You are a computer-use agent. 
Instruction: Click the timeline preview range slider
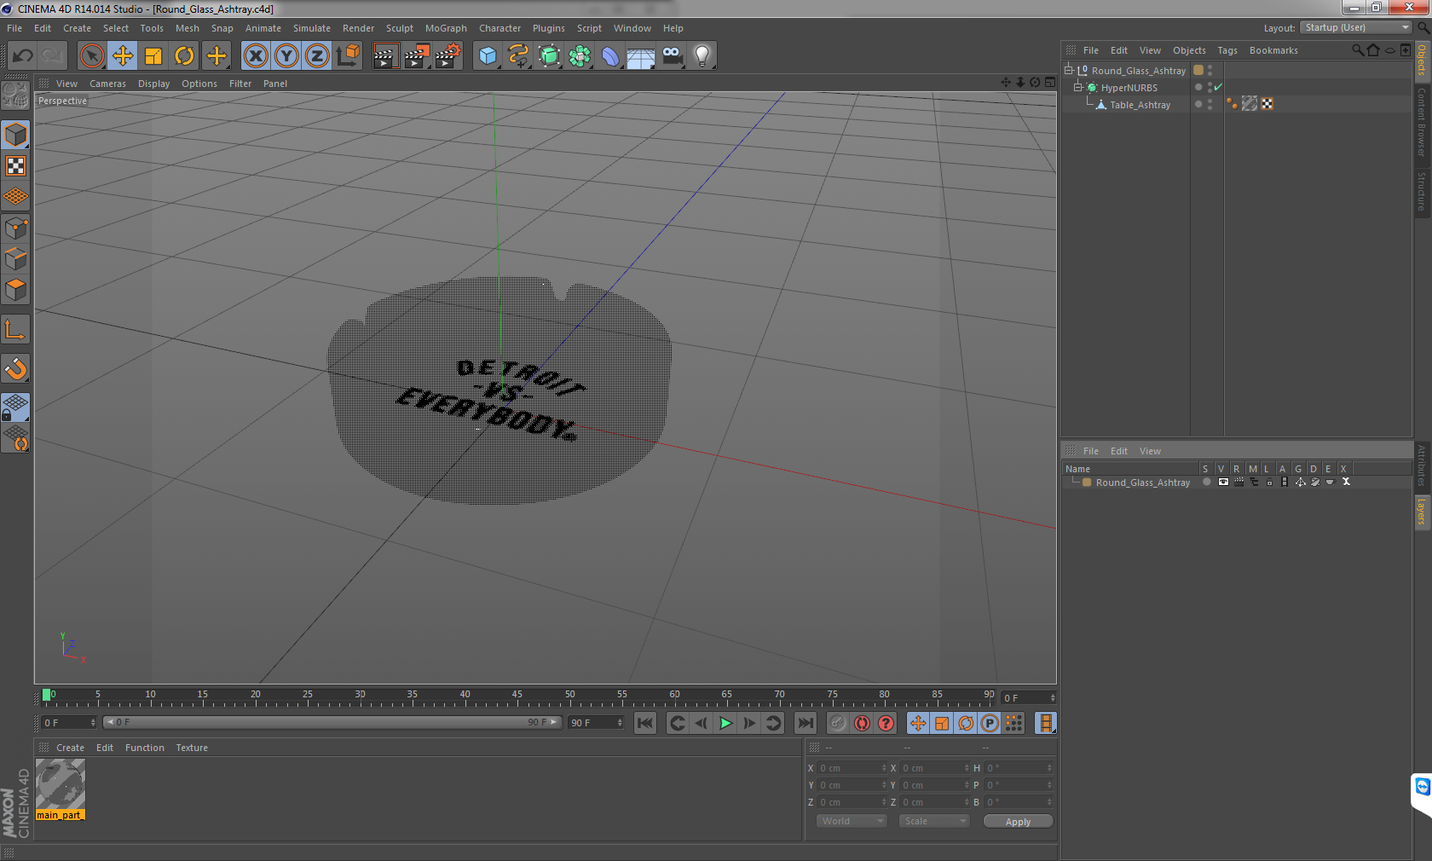tap(332, 722)
